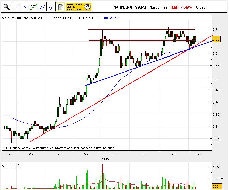Click the Jun month label on time axis
229x190 pixels.
pos(115,154)
